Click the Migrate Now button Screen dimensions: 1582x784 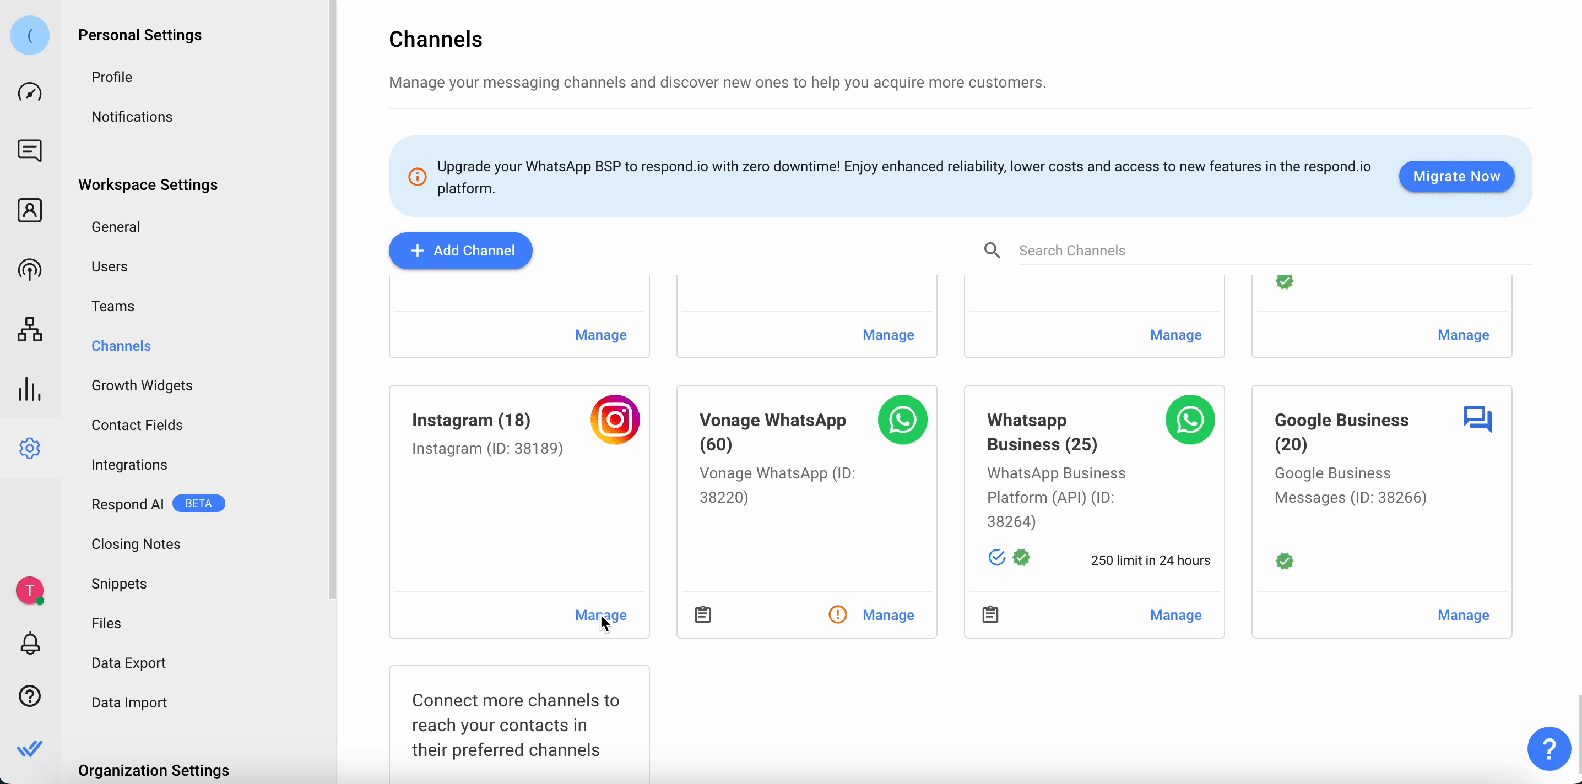tap(1456, 176)
